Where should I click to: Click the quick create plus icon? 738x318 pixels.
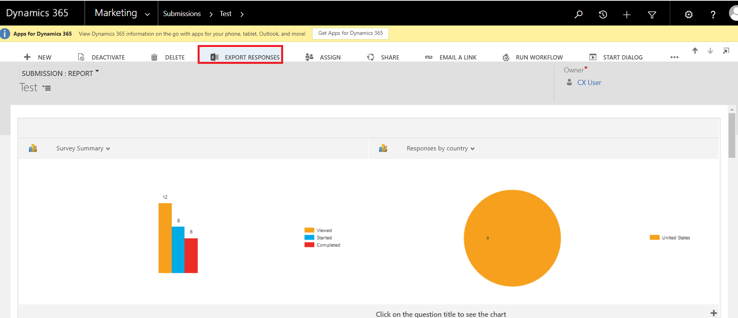point(627,14)
